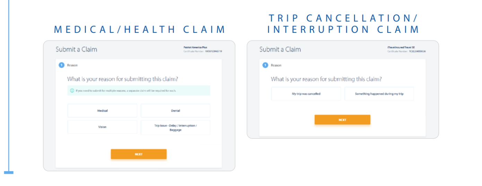Choose the My trip was cancelled option

coord(306,94)
